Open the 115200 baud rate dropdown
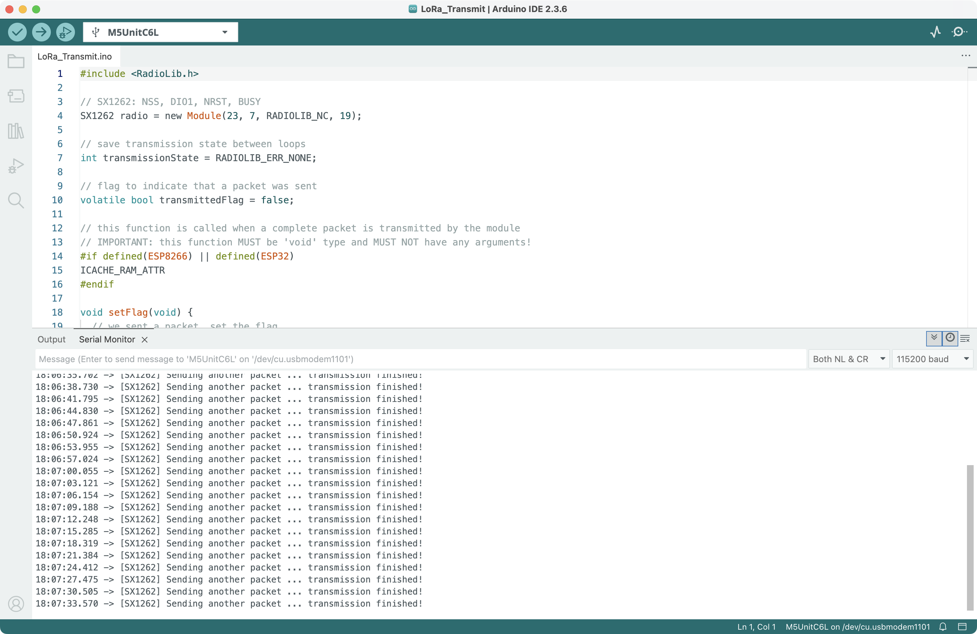 click(x=932, y=359)
